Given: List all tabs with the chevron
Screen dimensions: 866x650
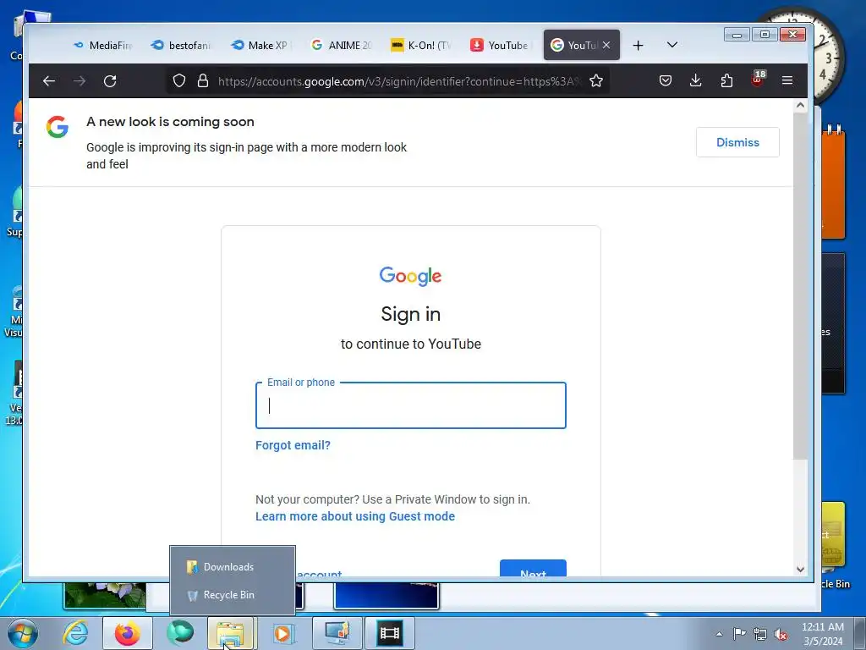Looking at the screenshot, I should pyautogui.click(x=672, y=45).
